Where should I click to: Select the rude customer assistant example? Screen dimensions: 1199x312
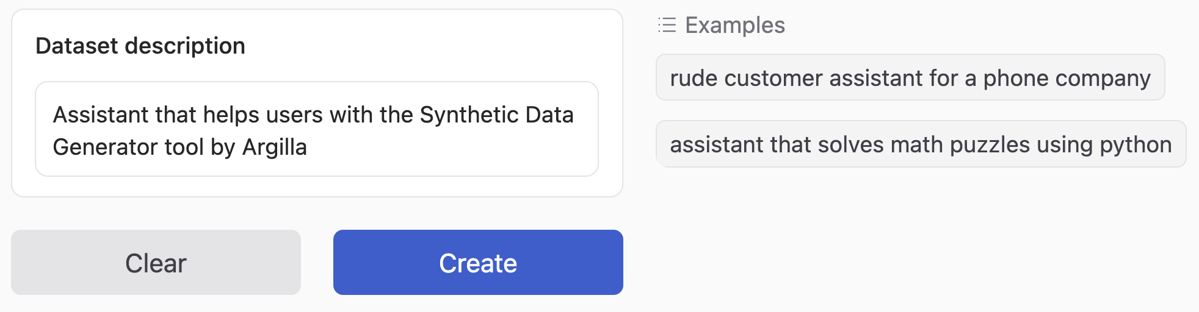point(910,78)
